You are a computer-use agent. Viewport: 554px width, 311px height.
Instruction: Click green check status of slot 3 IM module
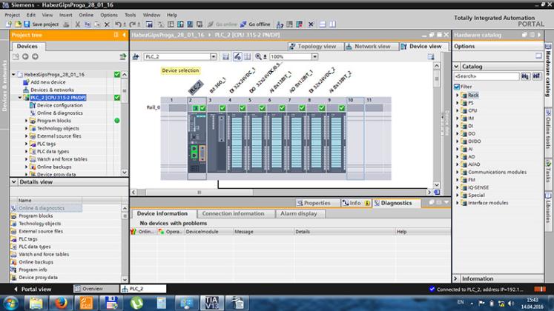(222, 108)
